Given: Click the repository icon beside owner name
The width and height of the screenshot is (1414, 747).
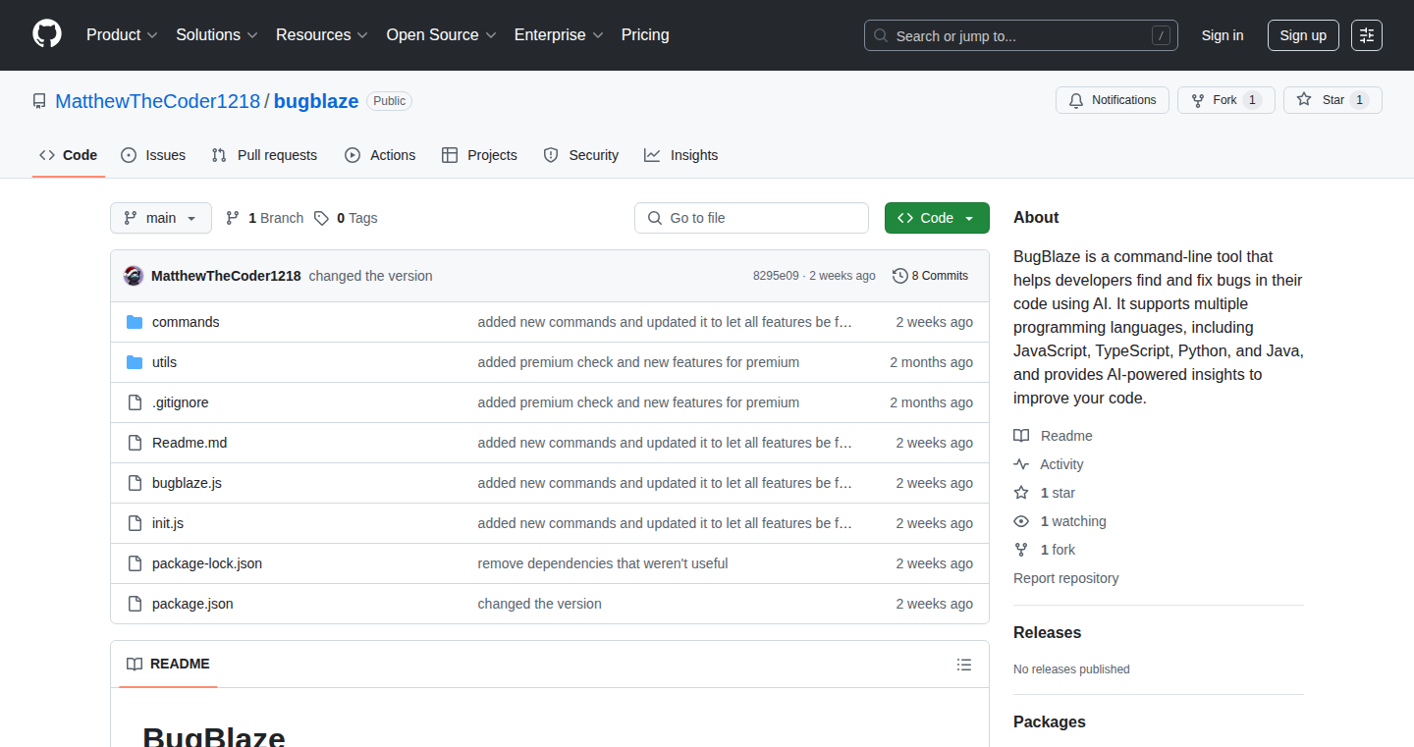Looking at the screenshot, I should [x=39, y=101].
